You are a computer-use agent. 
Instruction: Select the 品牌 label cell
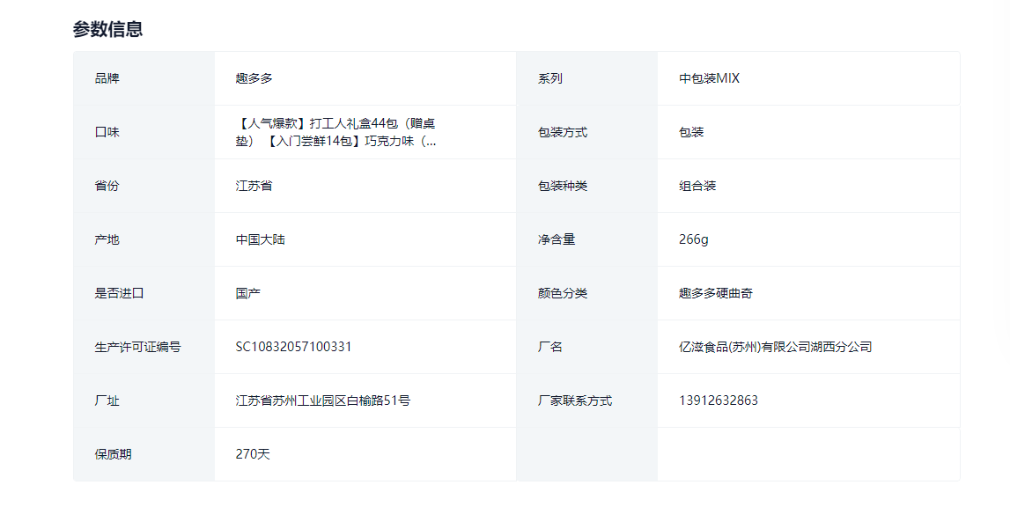144,78
